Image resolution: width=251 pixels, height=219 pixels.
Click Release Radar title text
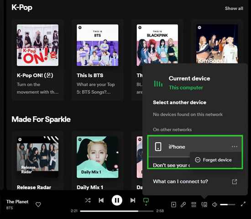[x=34, y=187]
